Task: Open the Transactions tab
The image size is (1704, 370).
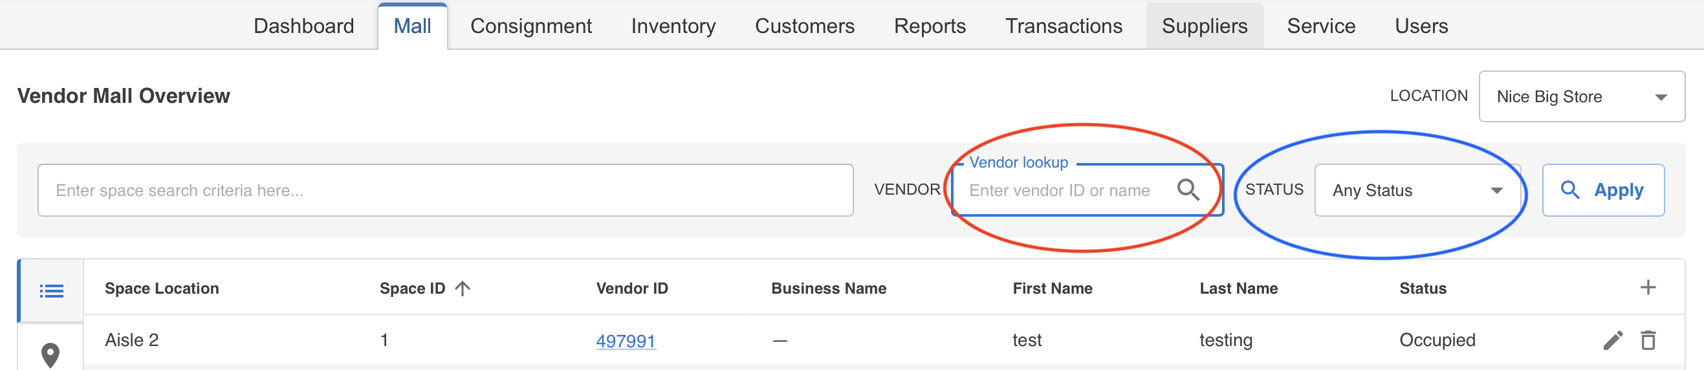Action: [1064, 26]
